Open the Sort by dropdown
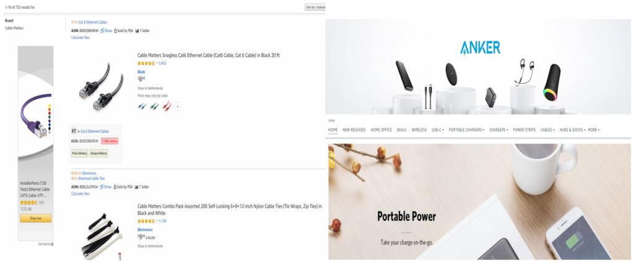This screenshot has width=636, height=262. (315, 7)
